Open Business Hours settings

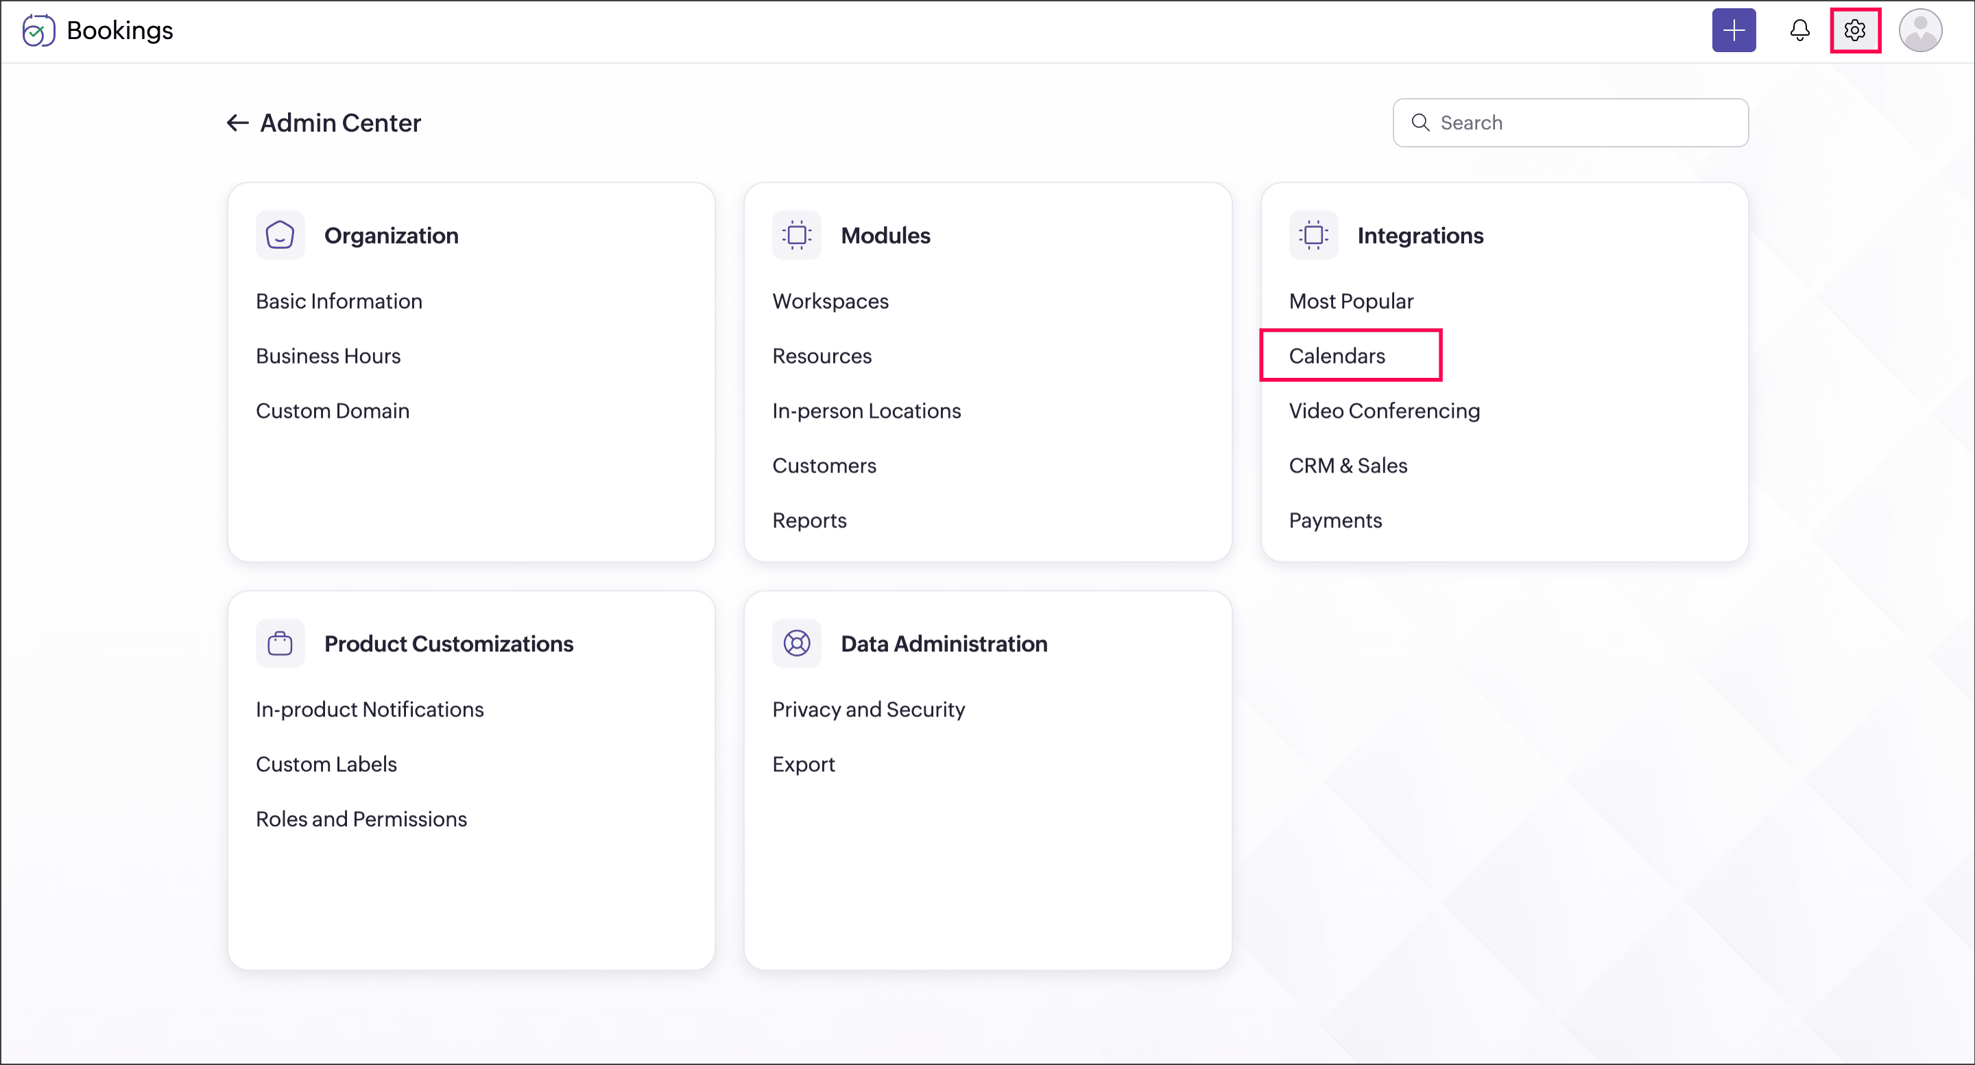[328, 356]
